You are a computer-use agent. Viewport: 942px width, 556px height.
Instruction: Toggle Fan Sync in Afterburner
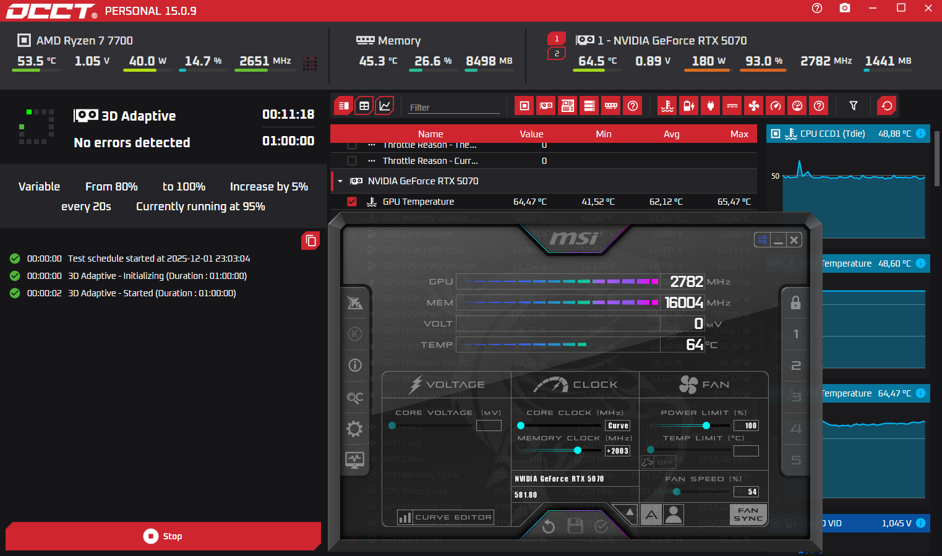point(748,515)
